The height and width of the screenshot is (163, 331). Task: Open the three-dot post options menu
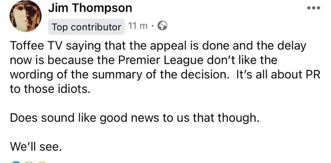[x=314, y=8]
